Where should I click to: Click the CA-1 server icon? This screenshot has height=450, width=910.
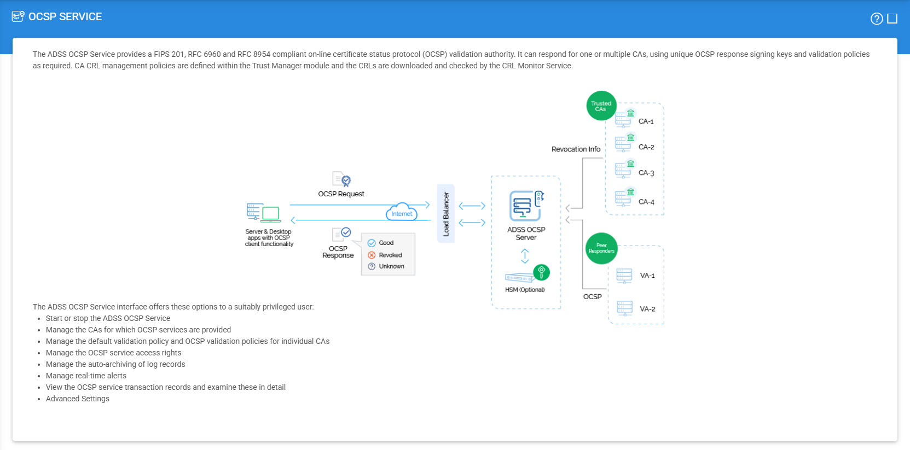624,119
